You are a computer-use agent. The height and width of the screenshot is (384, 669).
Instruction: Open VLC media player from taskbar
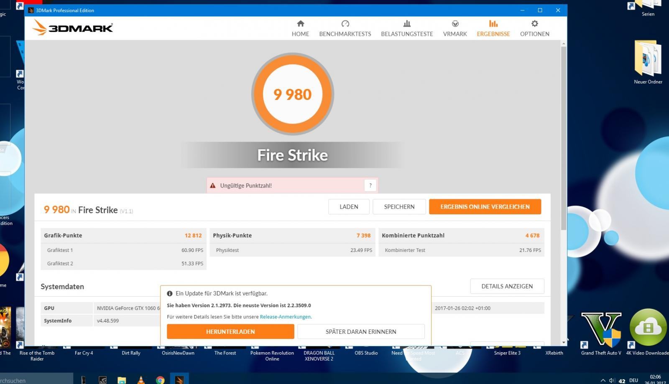click(141, 379)
